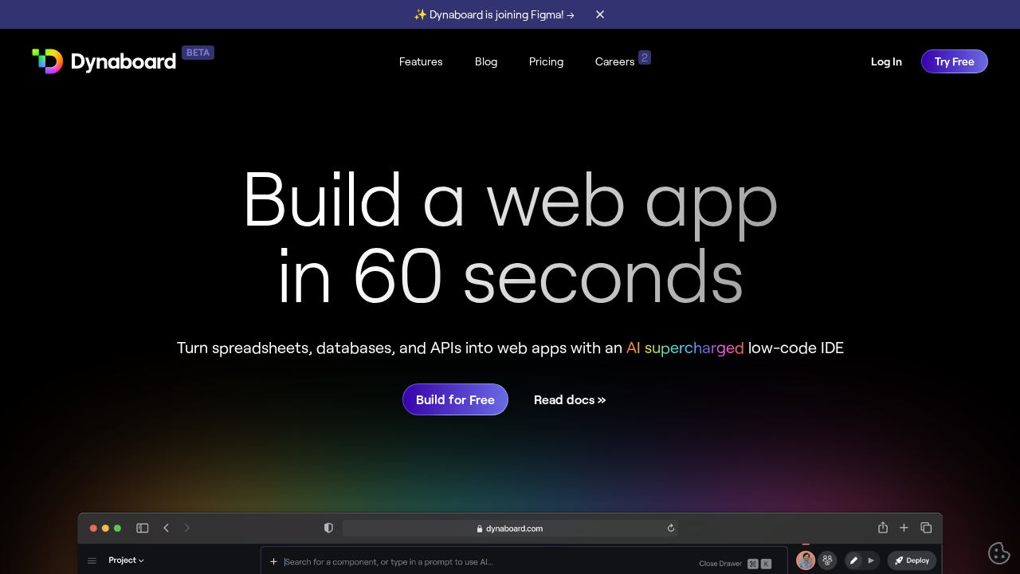
Task: Navigate to the Careers menu item
Action: click(x=614, y=61)
